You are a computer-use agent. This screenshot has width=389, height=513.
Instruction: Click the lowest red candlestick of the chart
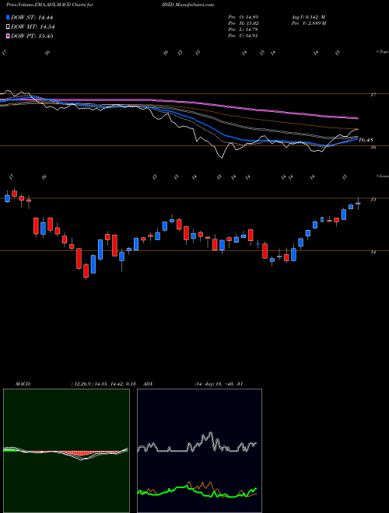click(x=86, y=271)
